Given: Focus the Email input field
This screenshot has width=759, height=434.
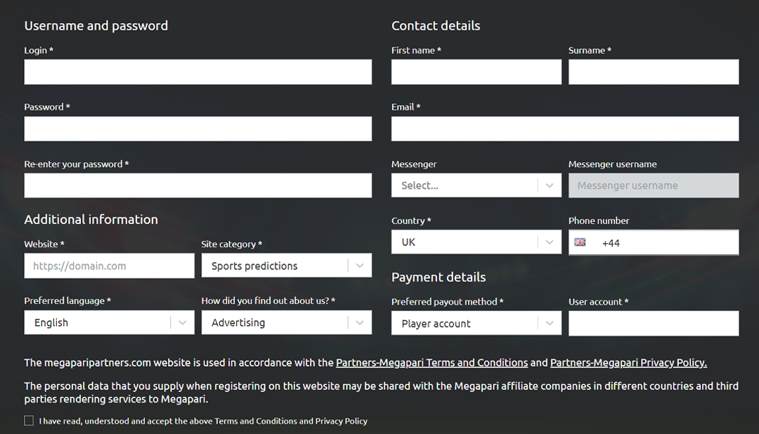Looking at the screenshot, I should (x=565, y=129).
